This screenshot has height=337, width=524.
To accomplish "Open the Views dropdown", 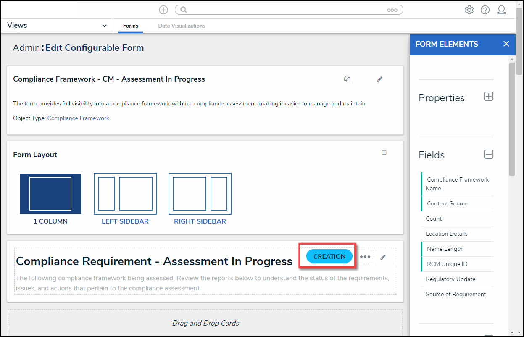I will click(57, 26).
